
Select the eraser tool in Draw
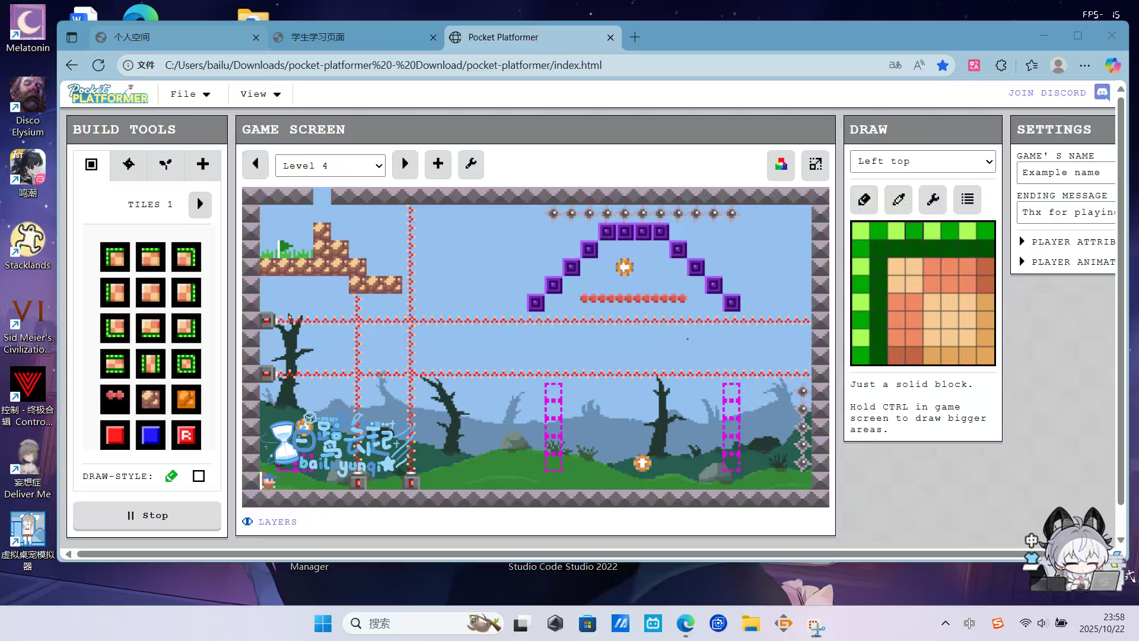pyautogui.click(x=864, y=199)
